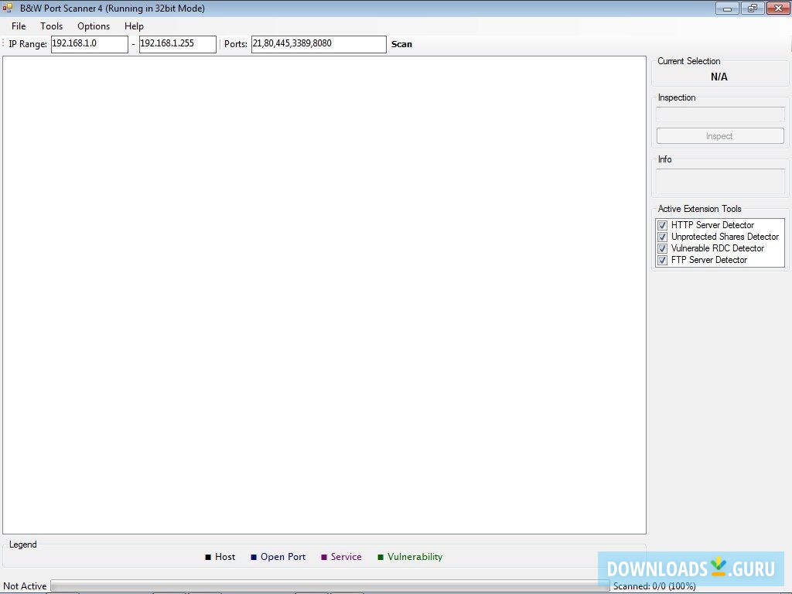Screen dimensions: 792x594
Task: Click the Vulnerability legend label
Action: [x=415, y=557]
